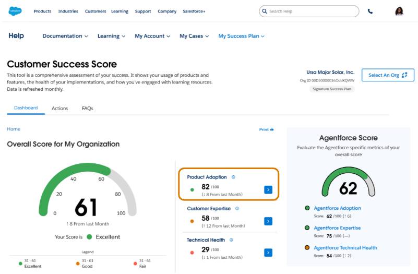418x274 pixels.
Task: Open the user profile avatar
Action: click(399, 11)
